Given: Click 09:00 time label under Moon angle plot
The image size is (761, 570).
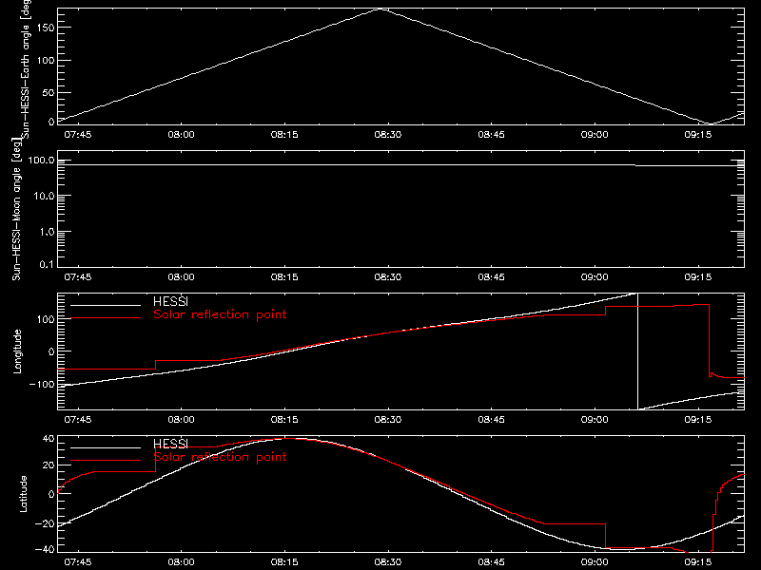Looking at the screenshot, I should point(595,276).
